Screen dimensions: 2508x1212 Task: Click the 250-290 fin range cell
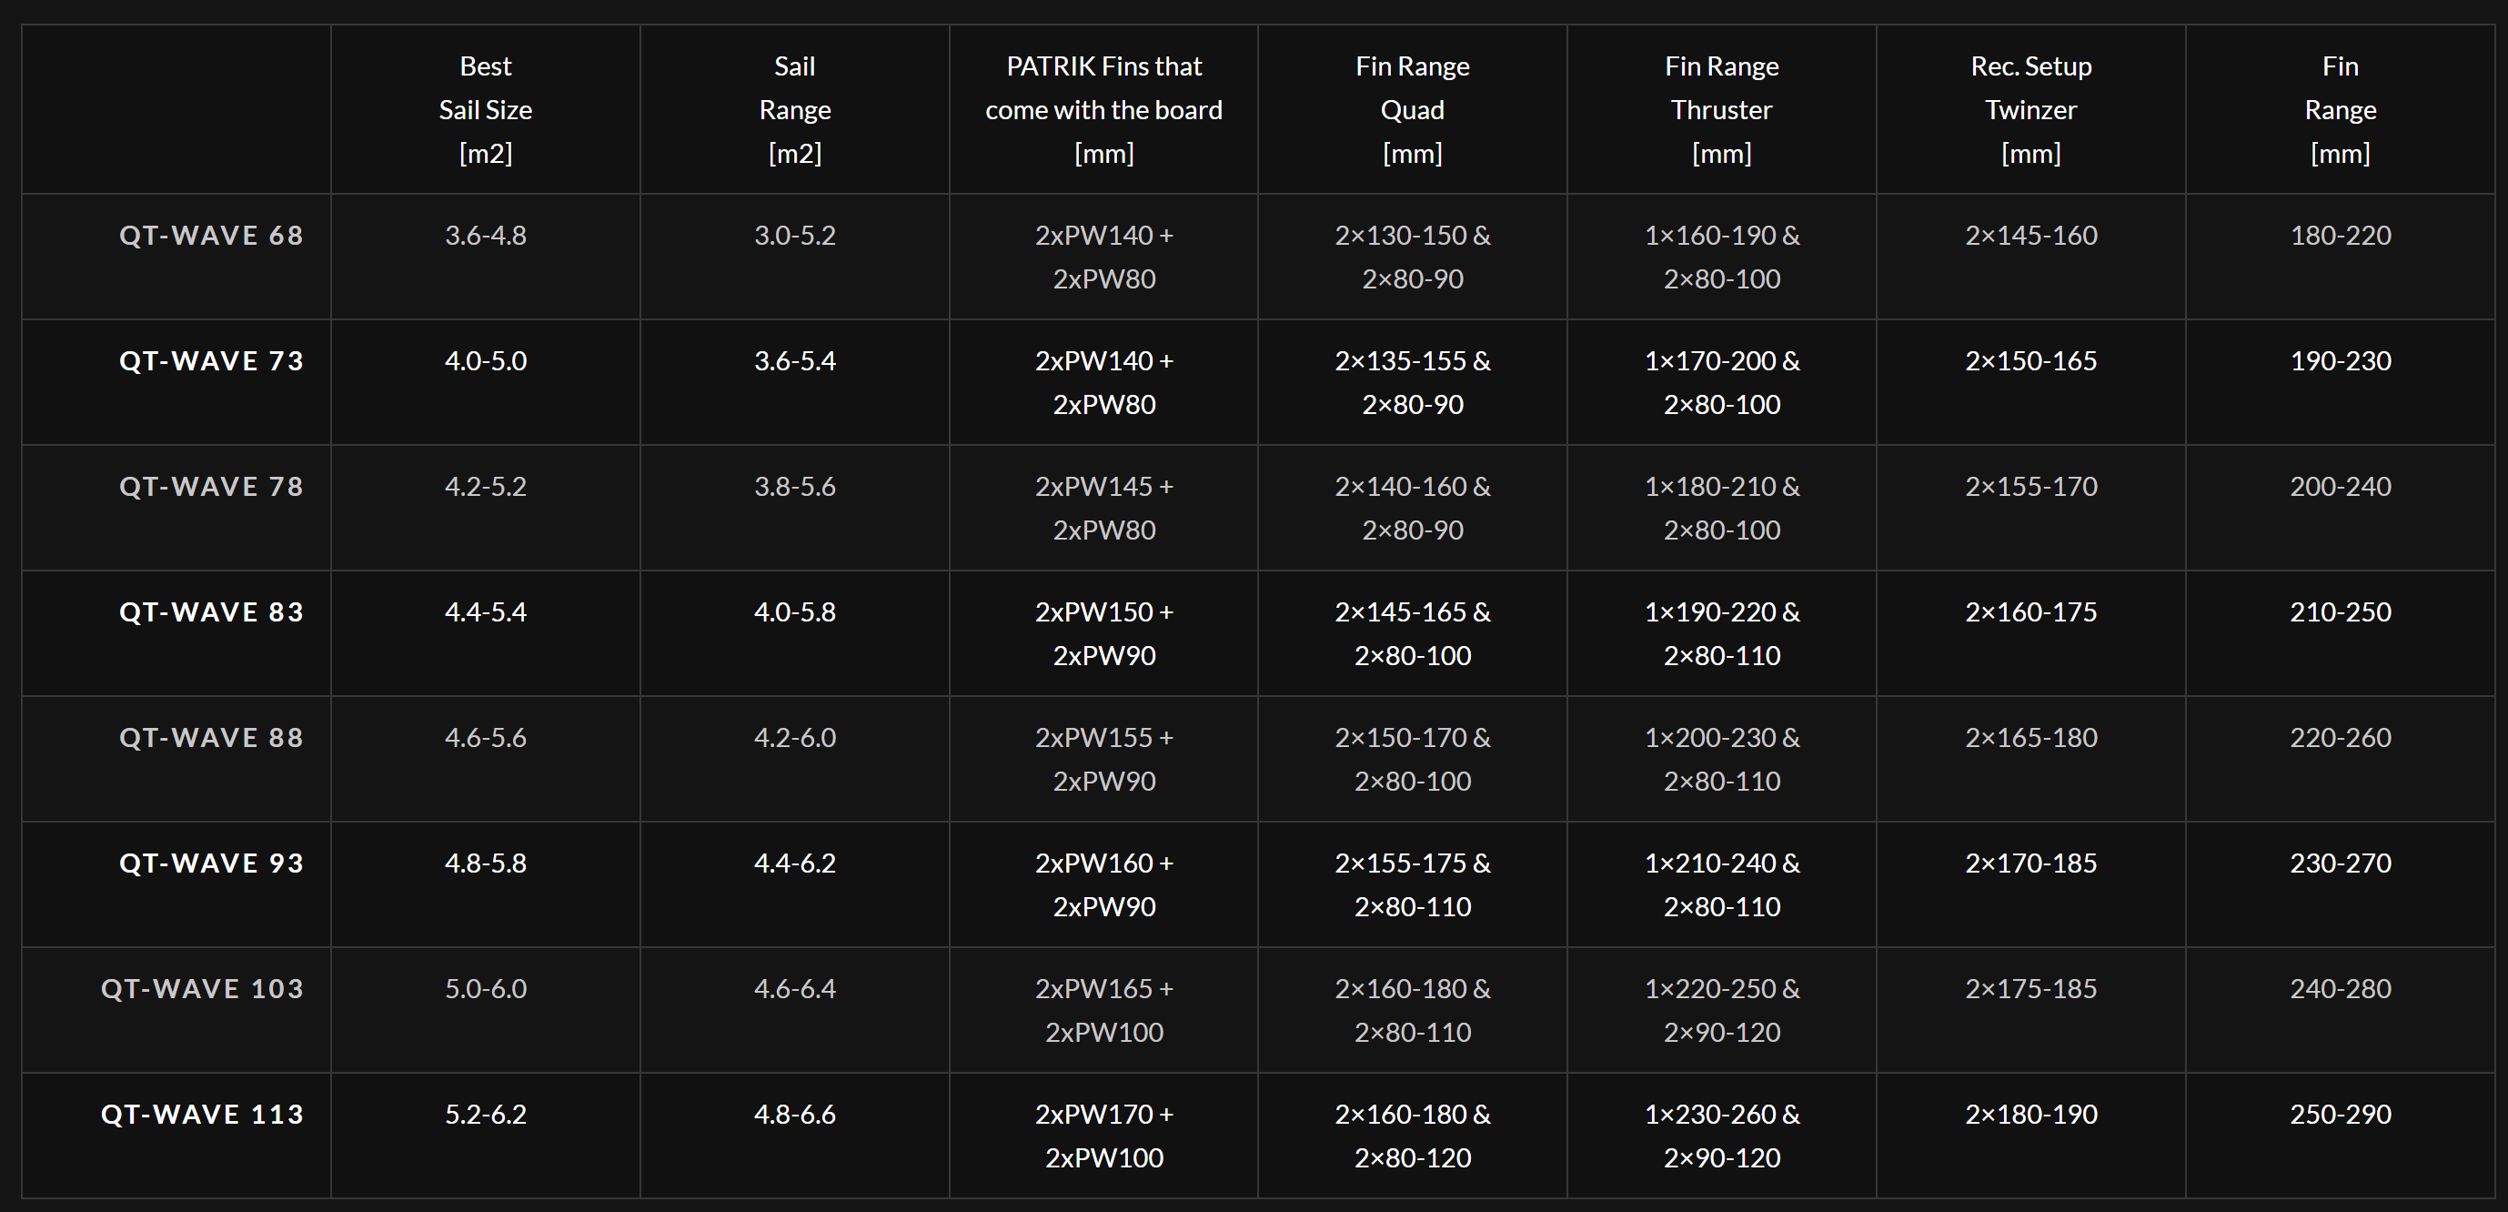2340,1115
